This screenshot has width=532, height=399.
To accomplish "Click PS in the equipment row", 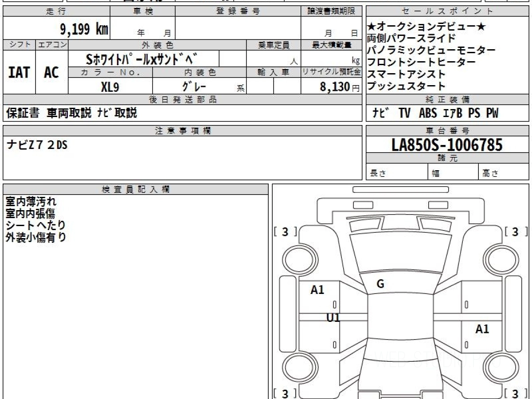I will (474, 113).
